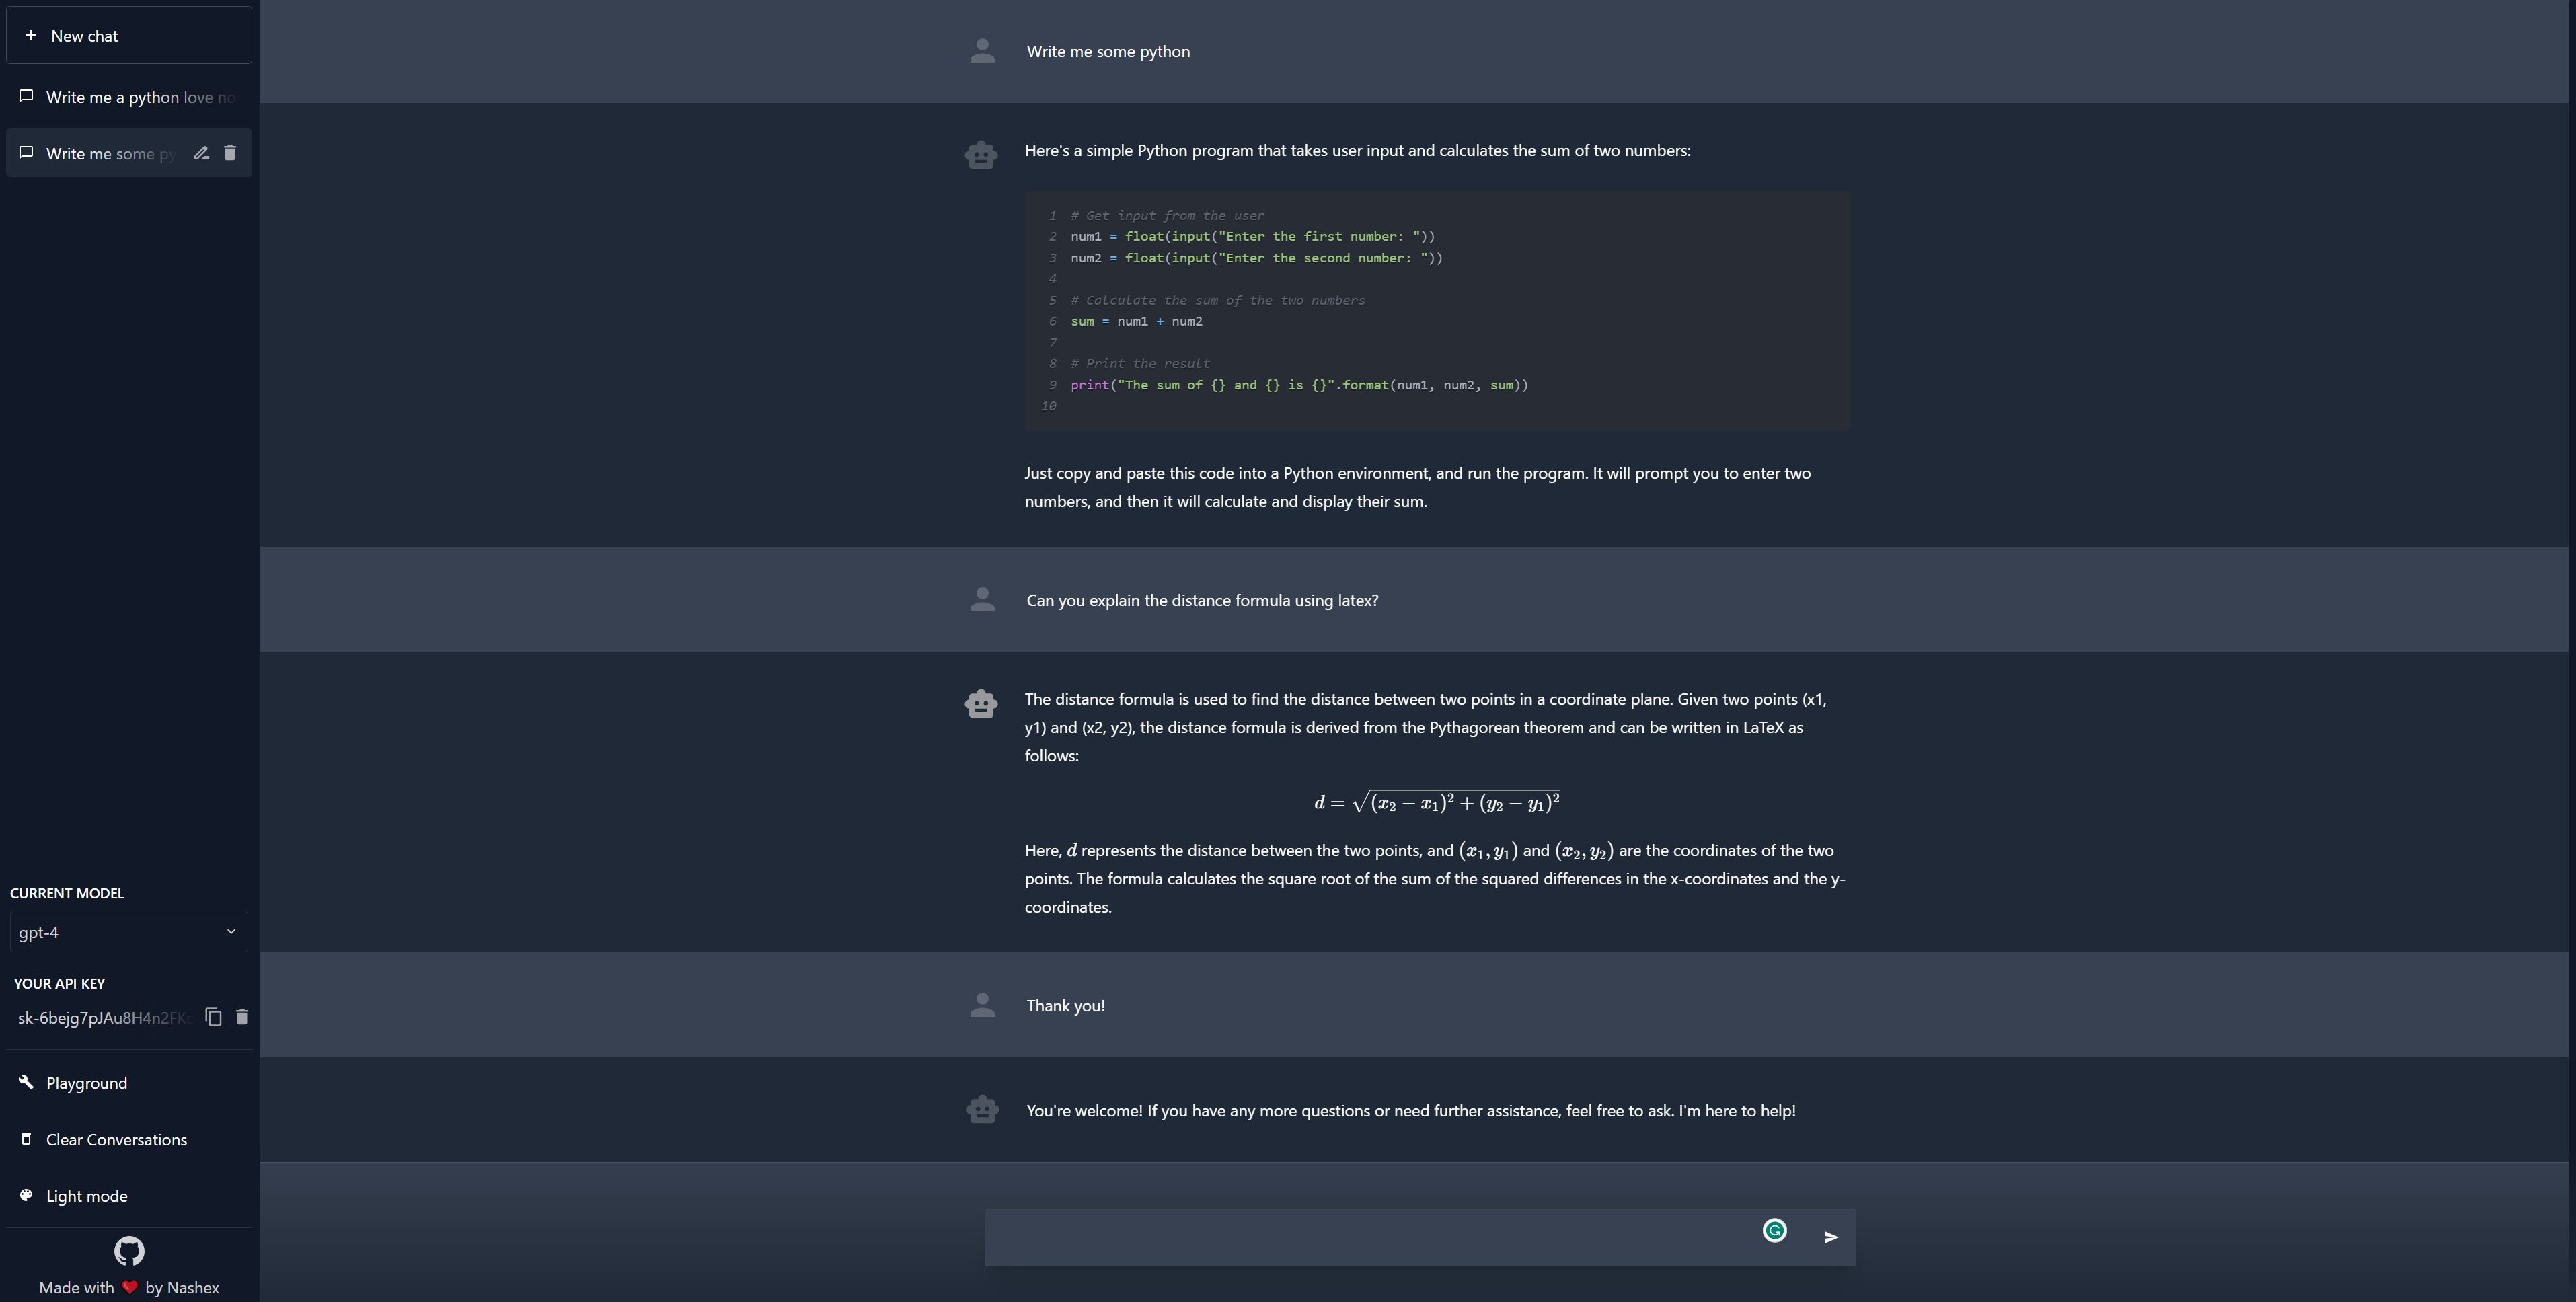
Task: Open the Playground page
Action: (86, 1083)
